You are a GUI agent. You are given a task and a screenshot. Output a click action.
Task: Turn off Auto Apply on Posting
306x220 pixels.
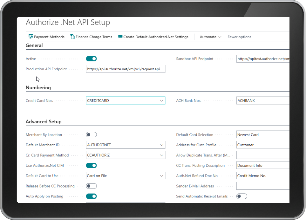(x=91, y=196)
